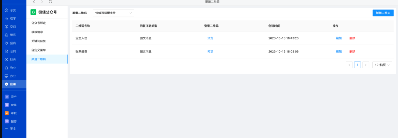Click the 更多 ellipsis icon
398x138 pixels.
(7, 129)
